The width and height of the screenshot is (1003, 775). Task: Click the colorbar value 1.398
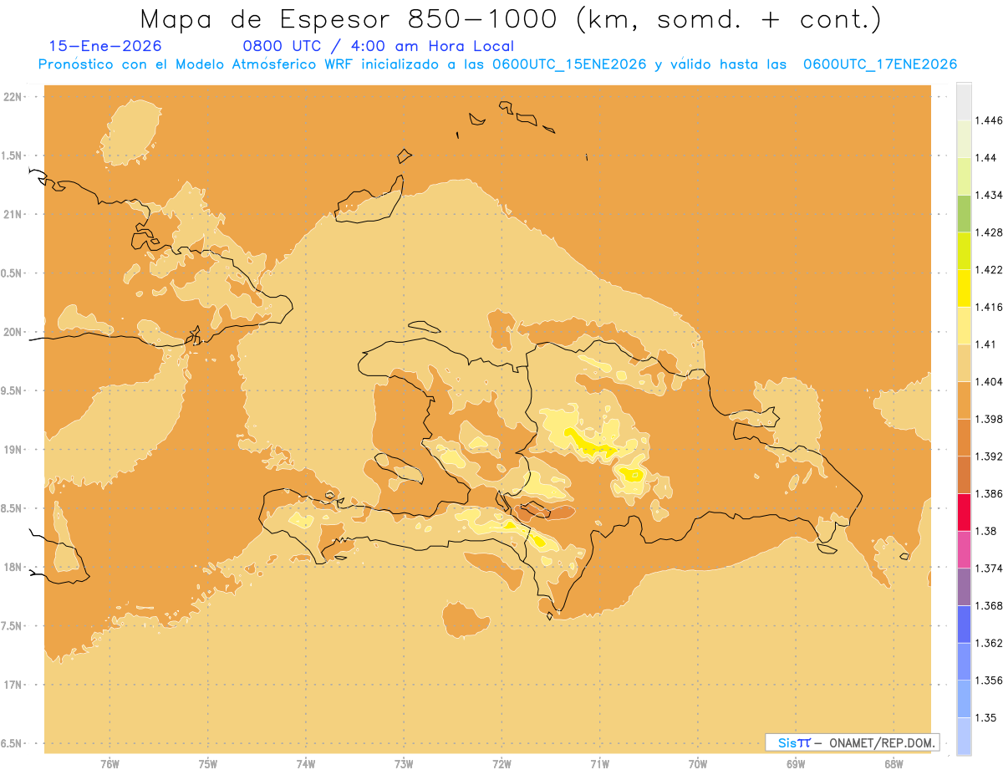pos(989,419)
